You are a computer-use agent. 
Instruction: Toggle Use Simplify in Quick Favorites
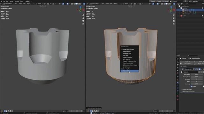(x=127, y=69)
